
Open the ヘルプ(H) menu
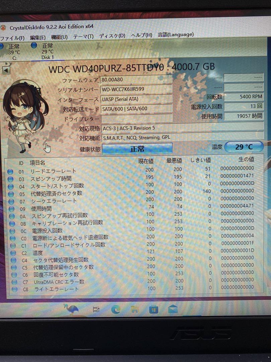[142, 35]
